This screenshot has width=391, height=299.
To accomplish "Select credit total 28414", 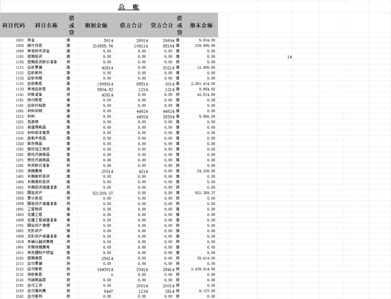I will coord(168,269).
